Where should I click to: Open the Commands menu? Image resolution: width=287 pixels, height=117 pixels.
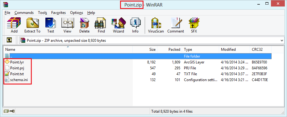pyautogui.click(x=24, y=13)
